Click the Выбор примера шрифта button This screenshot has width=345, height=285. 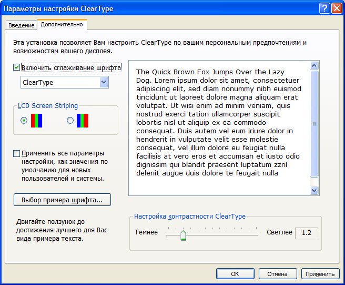pyautogui.click(x=62, y=200)
